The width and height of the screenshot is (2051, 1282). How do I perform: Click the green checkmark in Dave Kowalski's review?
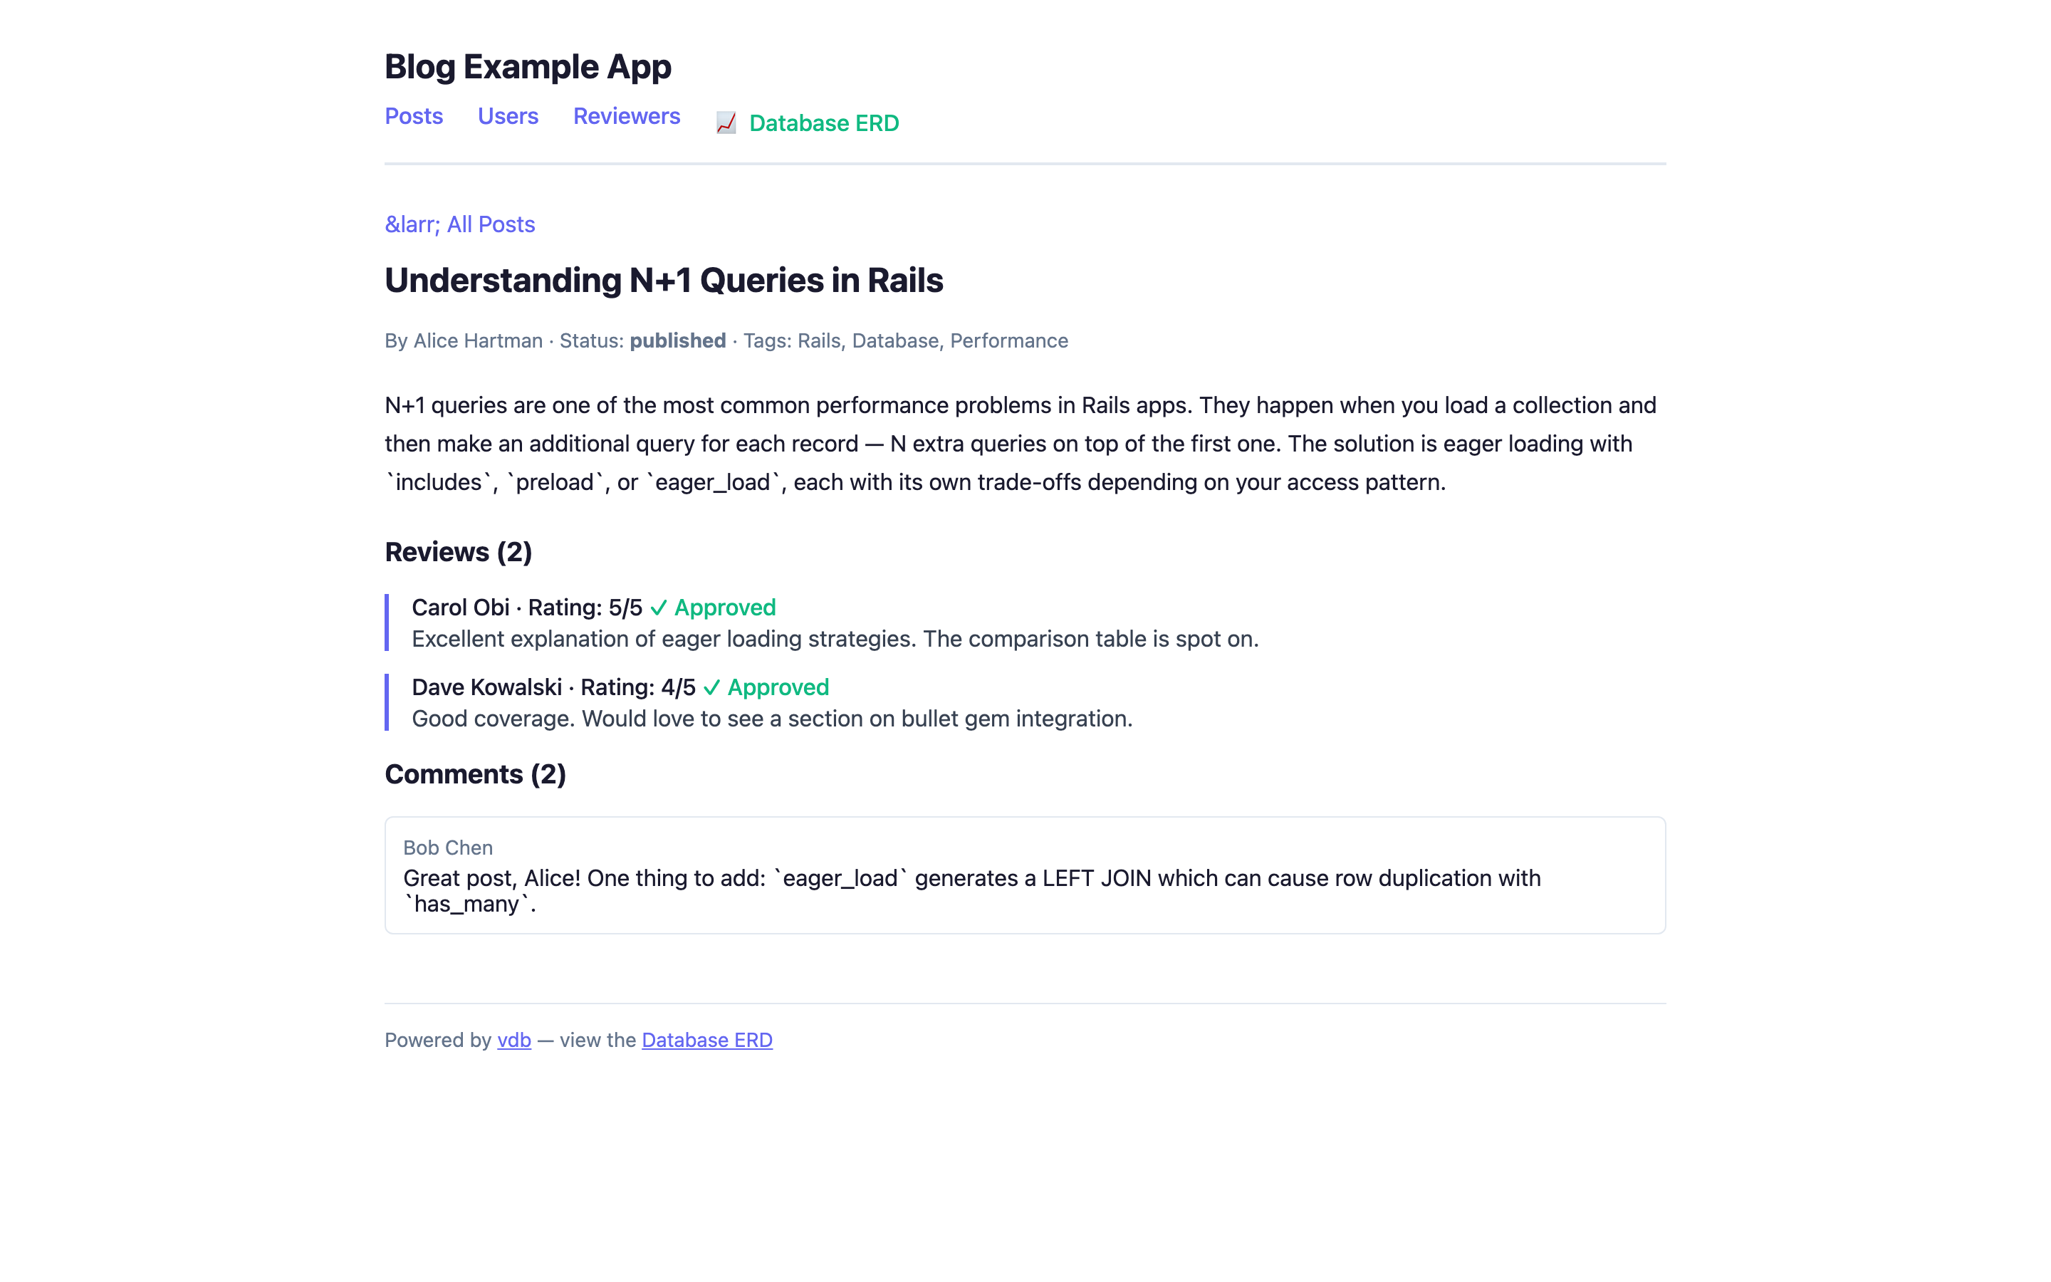tap(711, 687)
